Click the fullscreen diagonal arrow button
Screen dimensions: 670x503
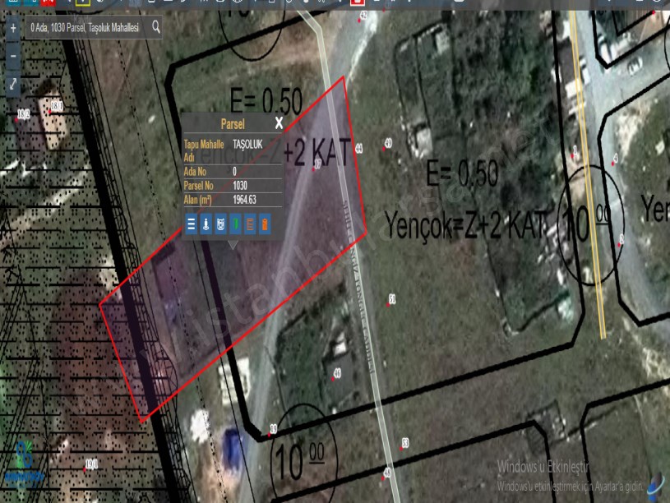point(13,84)
